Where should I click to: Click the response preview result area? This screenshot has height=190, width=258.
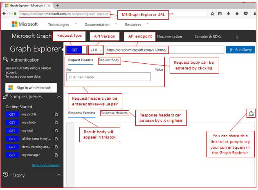(160, 154)
